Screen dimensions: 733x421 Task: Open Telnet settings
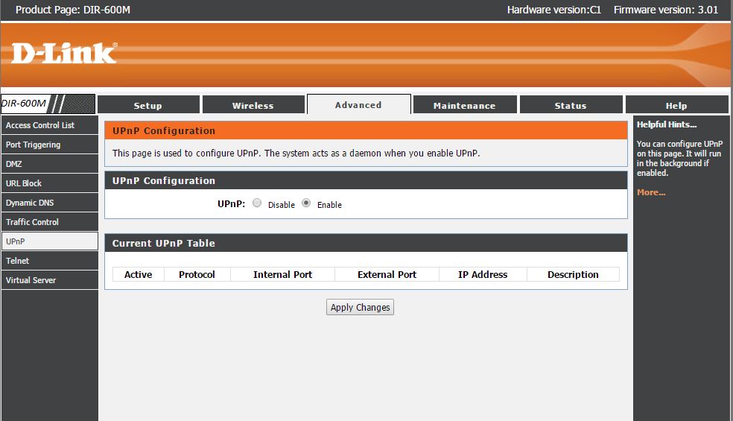(50, 261)
